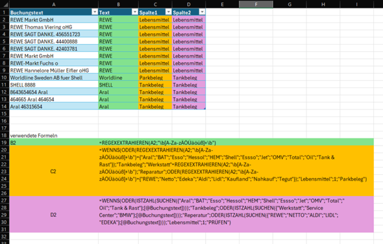Image resolution: width=383 pixels, height=244 pixels.
Task: Select column D header
Action: (x=188, y=5)
